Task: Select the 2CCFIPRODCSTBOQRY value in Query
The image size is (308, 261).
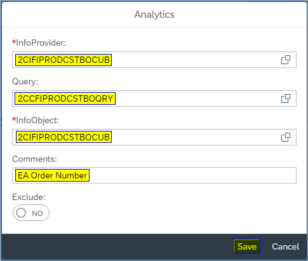Action: tap(65, 98)
